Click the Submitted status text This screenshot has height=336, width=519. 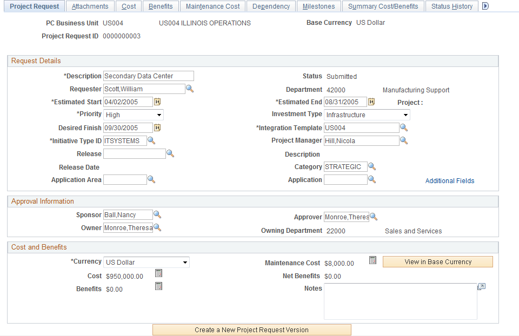click(342, 76)
